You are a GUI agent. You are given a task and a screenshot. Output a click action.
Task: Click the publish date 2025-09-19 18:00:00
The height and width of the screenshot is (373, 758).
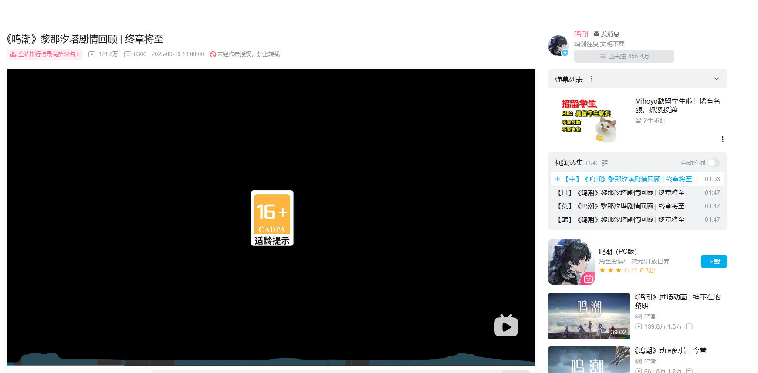point(178,54)
